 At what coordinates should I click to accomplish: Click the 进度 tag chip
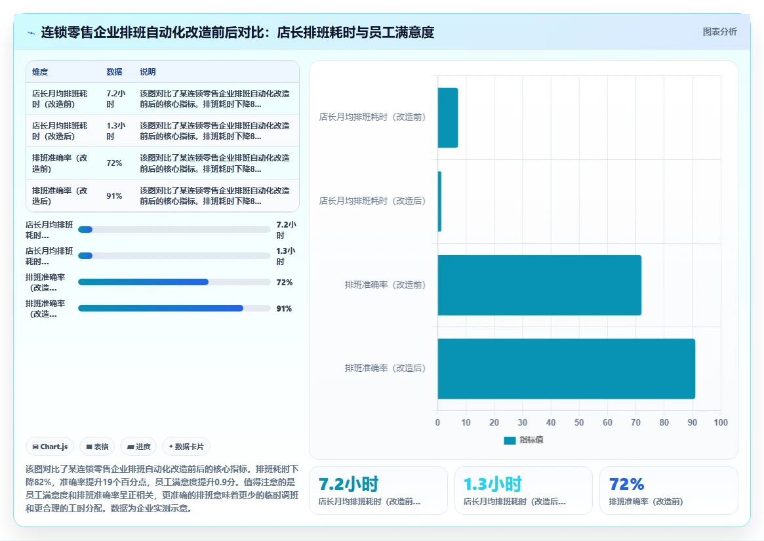coord(138,447)
